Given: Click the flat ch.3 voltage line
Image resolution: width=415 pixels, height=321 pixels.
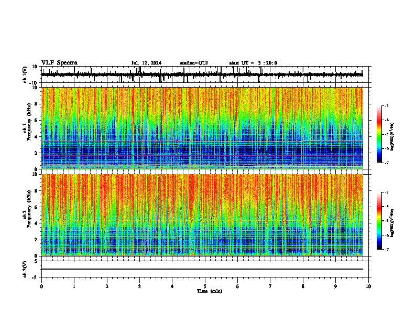Looking at the screenshot, I should click(x=202, y=269).
